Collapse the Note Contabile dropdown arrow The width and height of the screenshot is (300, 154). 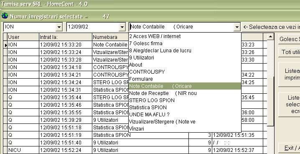[x=237, y=27]
